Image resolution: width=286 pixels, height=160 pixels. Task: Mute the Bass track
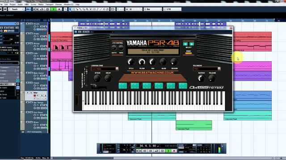(x=28, y=63)
